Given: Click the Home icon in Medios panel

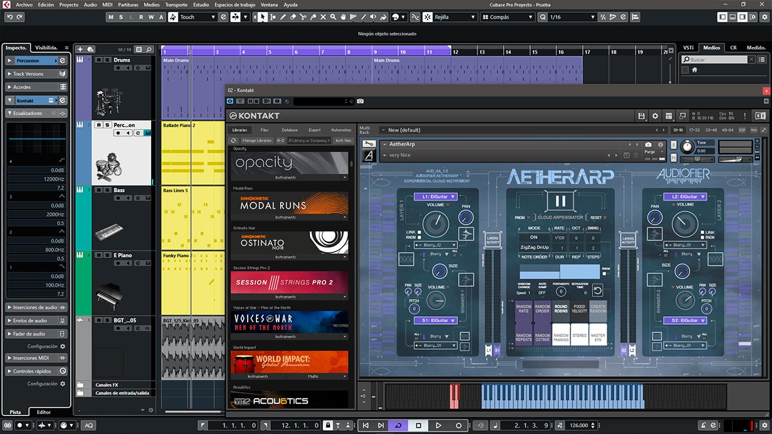Looking at the screenshot, I should (x=695, y=69).
